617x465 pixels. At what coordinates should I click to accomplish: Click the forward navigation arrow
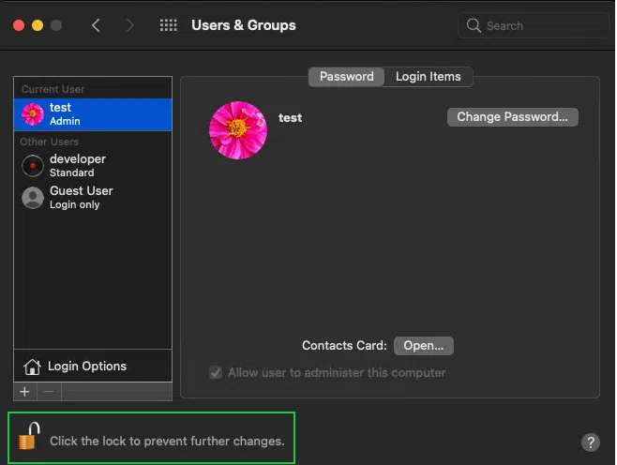129,25
